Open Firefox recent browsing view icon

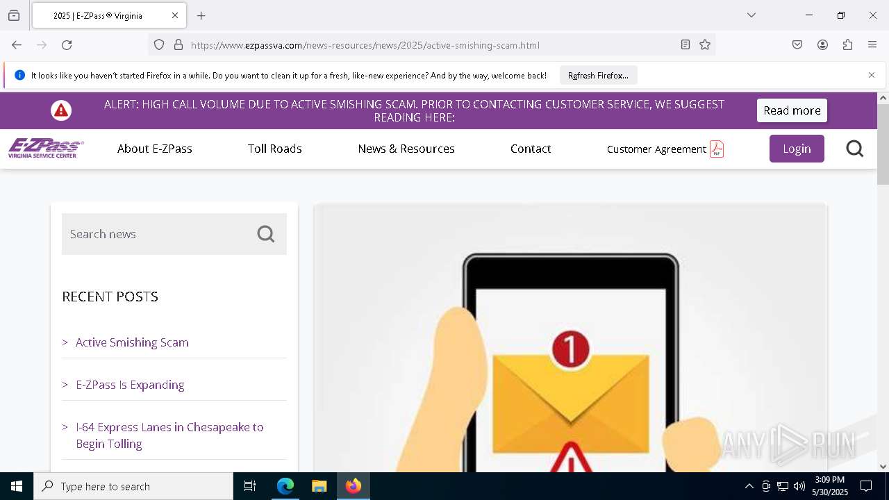14,15
